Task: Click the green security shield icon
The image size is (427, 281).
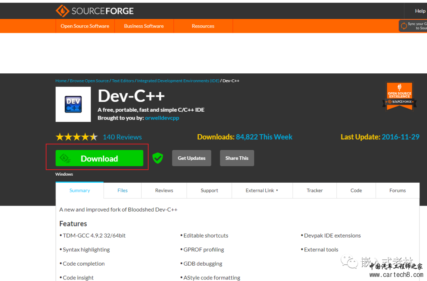Action: click(158, 158)
